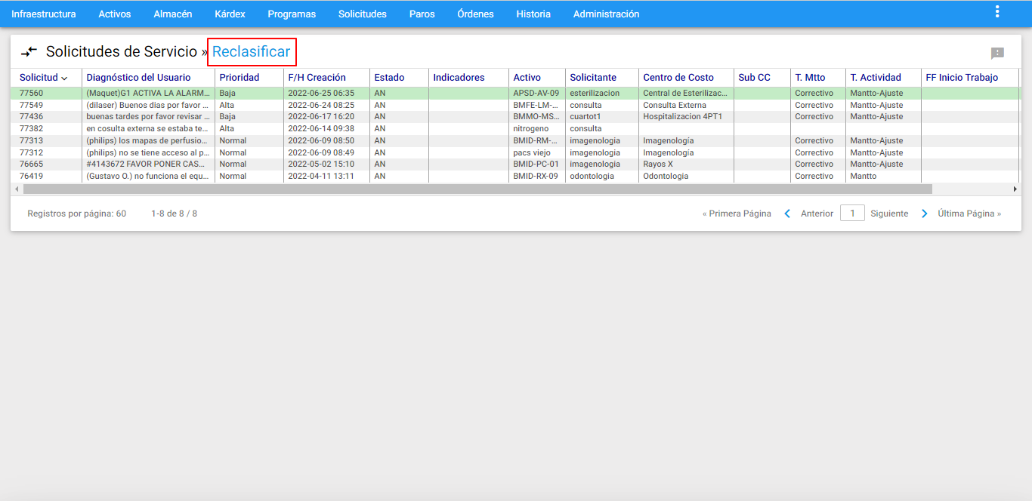Open the Solicitudes menu
The width and height of the screenshot is (1032, 501).
coord(363,14)
